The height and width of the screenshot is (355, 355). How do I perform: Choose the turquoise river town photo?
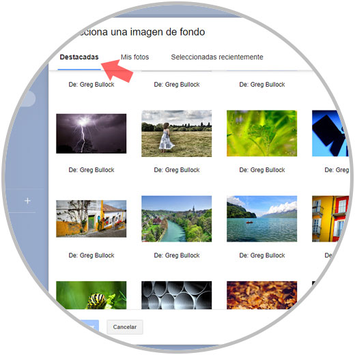click(176, 218)
